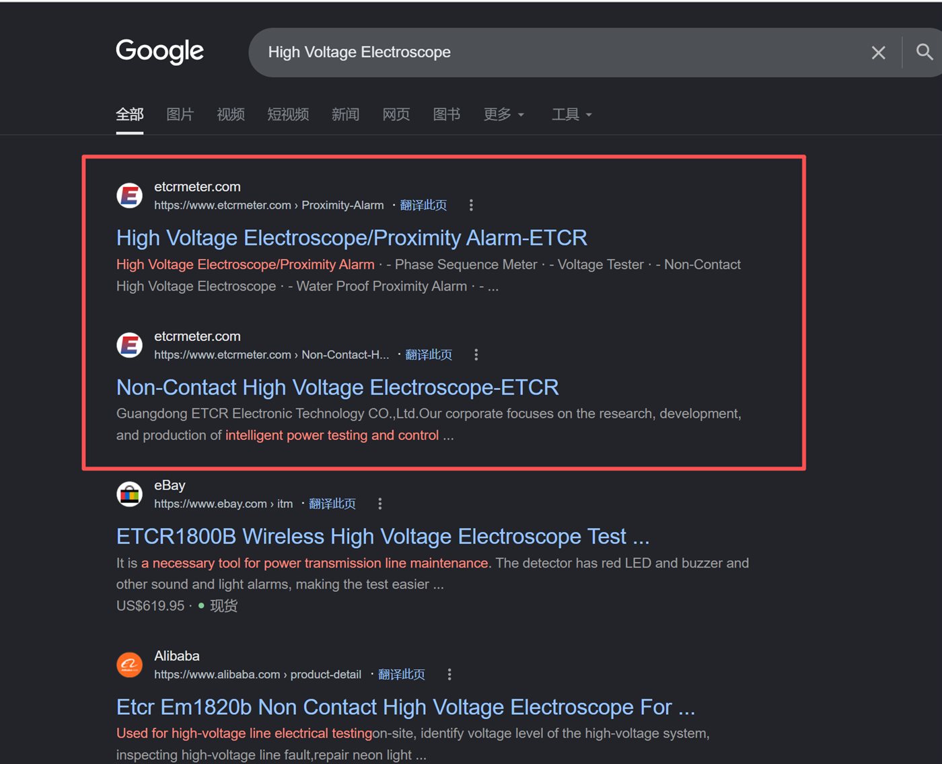Click the etcrmeter favicon of the Non-Contact-H result
The image size is (942, 764).
click(129, 345)
